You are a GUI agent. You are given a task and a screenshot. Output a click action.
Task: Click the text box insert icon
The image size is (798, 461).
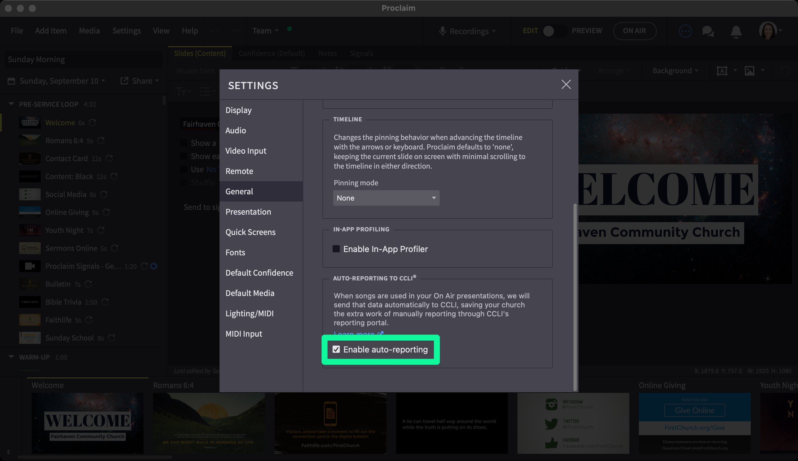tap(722, 71)
